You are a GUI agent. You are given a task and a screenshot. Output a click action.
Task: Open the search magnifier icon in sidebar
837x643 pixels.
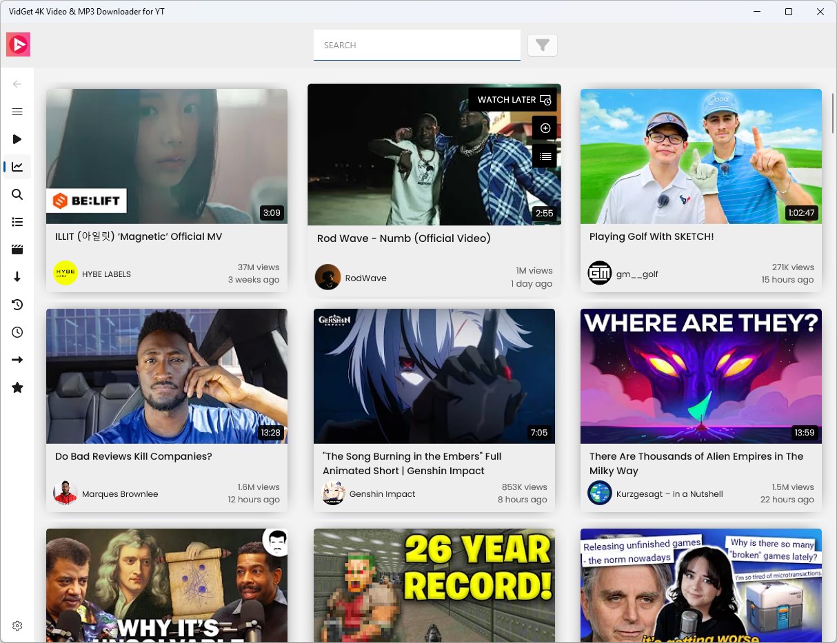pos(17,194)
